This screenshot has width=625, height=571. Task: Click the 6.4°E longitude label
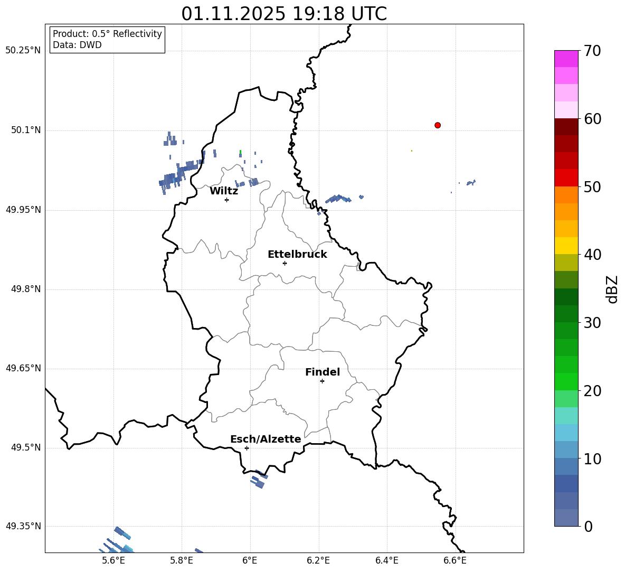click(x=386, y=560)
